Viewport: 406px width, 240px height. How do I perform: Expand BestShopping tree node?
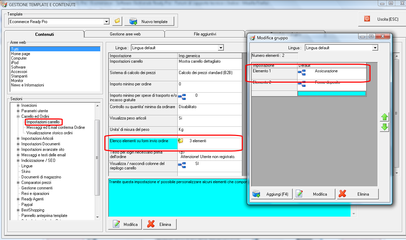[18, 210]
